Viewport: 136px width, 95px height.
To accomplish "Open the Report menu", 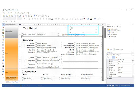I will click(23, 13).
